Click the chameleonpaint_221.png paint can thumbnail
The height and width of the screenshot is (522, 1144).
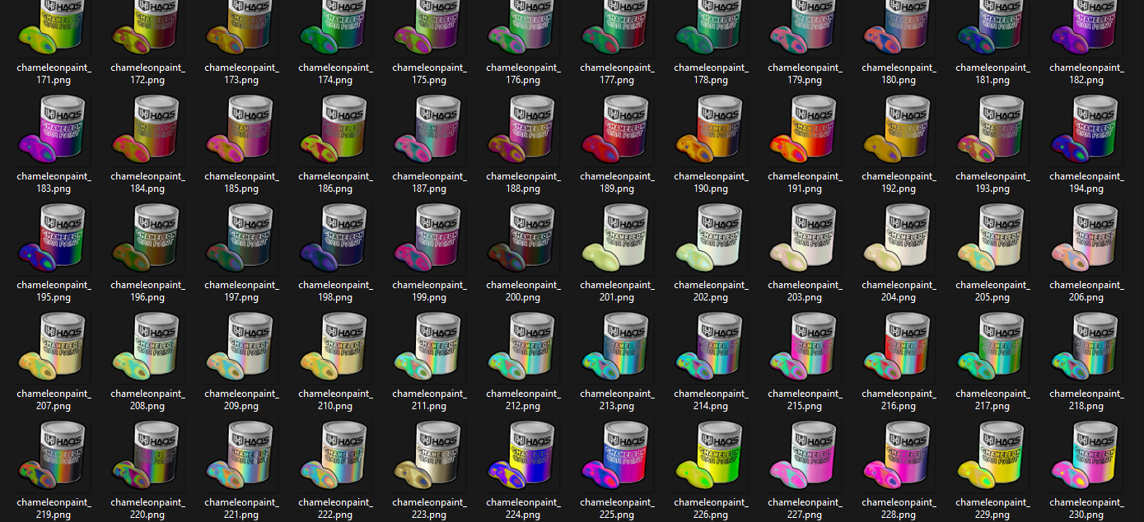241,455
